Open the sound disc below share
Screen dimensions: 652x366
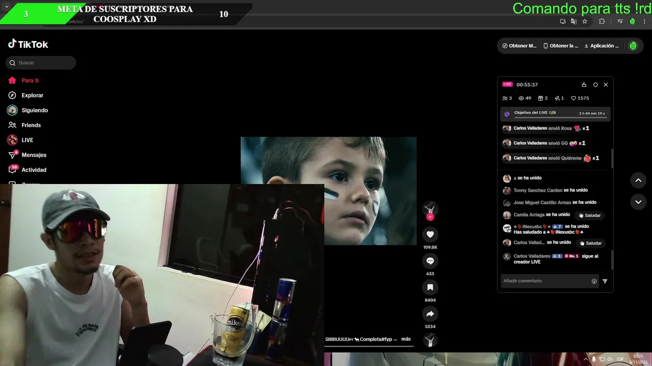pos(430,340)
